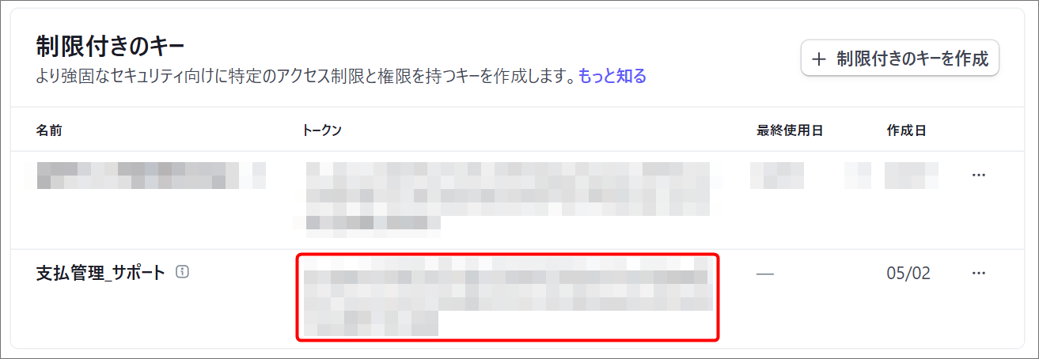Screen dimensions: 1039x359
Task: Click the 05/02 creation date
Action: [x=908, y=274]
